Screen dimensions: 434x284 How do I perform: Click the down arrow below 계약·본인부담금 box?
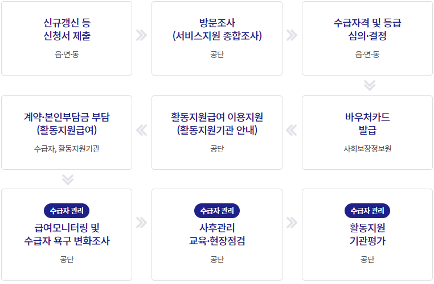(x=68, y=179)
